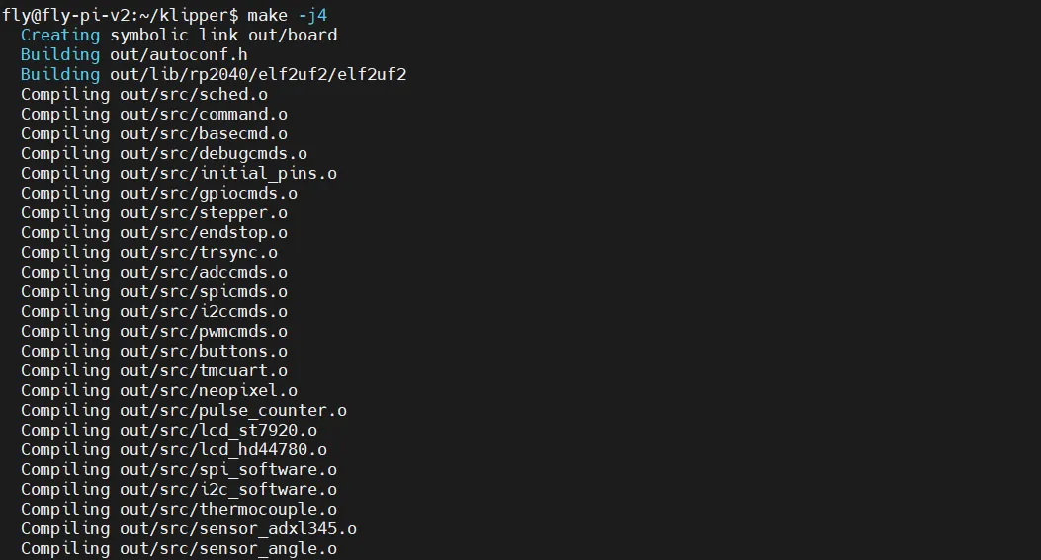This screenshot has width=1041, height=560.
Task: Click the out/src/trsync.o line
Action: click(x=149, y=252)
